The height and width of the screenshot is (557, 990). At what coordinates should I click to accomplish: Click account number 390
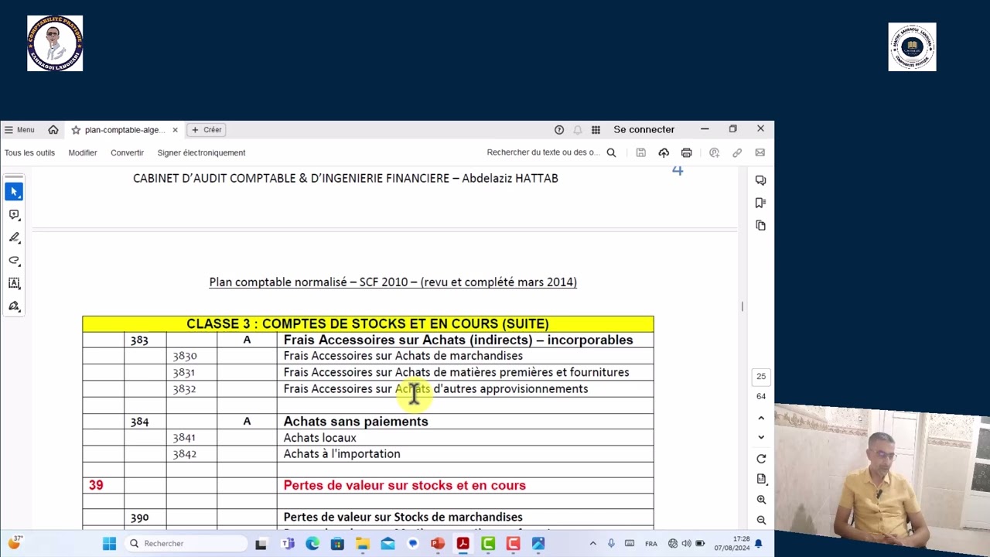pos(139,517)
